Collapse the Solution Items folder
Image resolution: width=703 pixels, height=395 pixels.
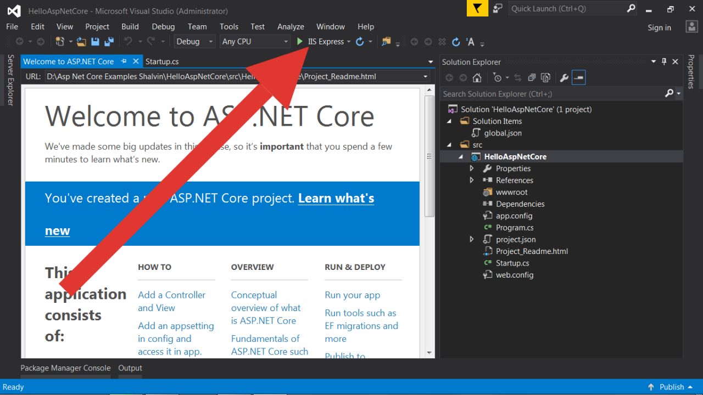click(449, 121)
